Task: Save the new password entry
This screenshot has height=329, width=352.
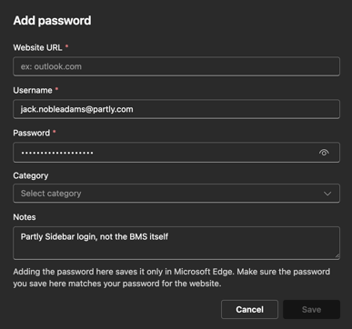Action: (311, 309)
